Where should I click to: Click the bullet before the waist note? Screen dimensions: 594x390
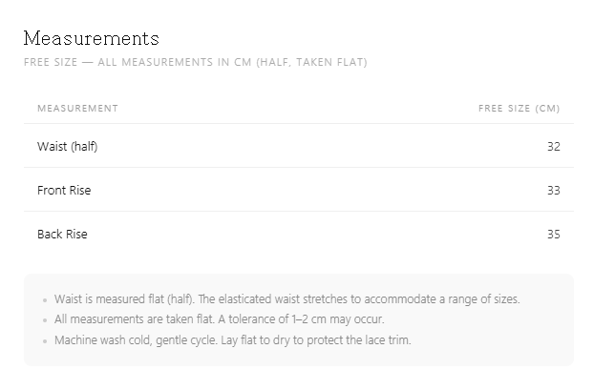click(x=45, y=300)
